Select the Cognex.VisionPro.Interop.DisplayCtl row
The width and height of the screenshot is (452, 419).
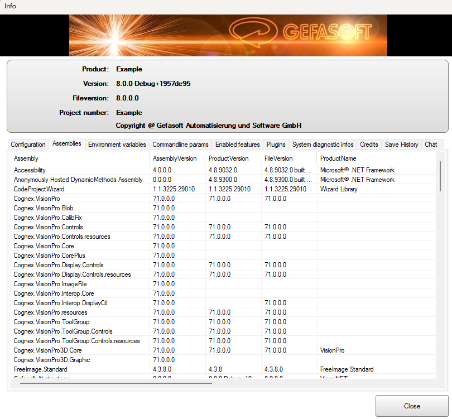[223, 303]
